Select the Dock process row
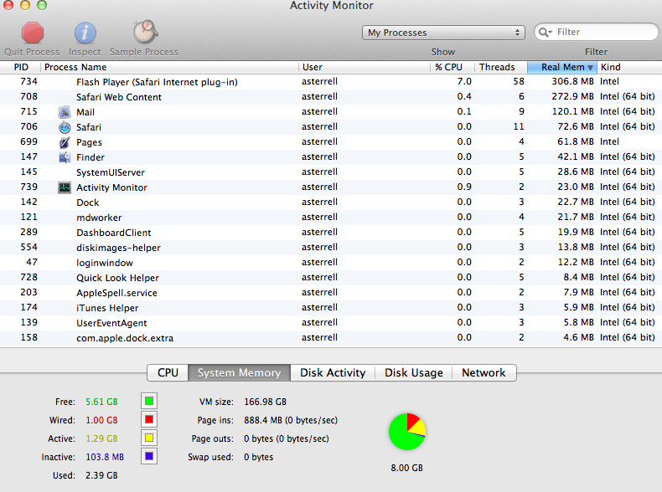The image size is (662, 492). pos(331,202)
